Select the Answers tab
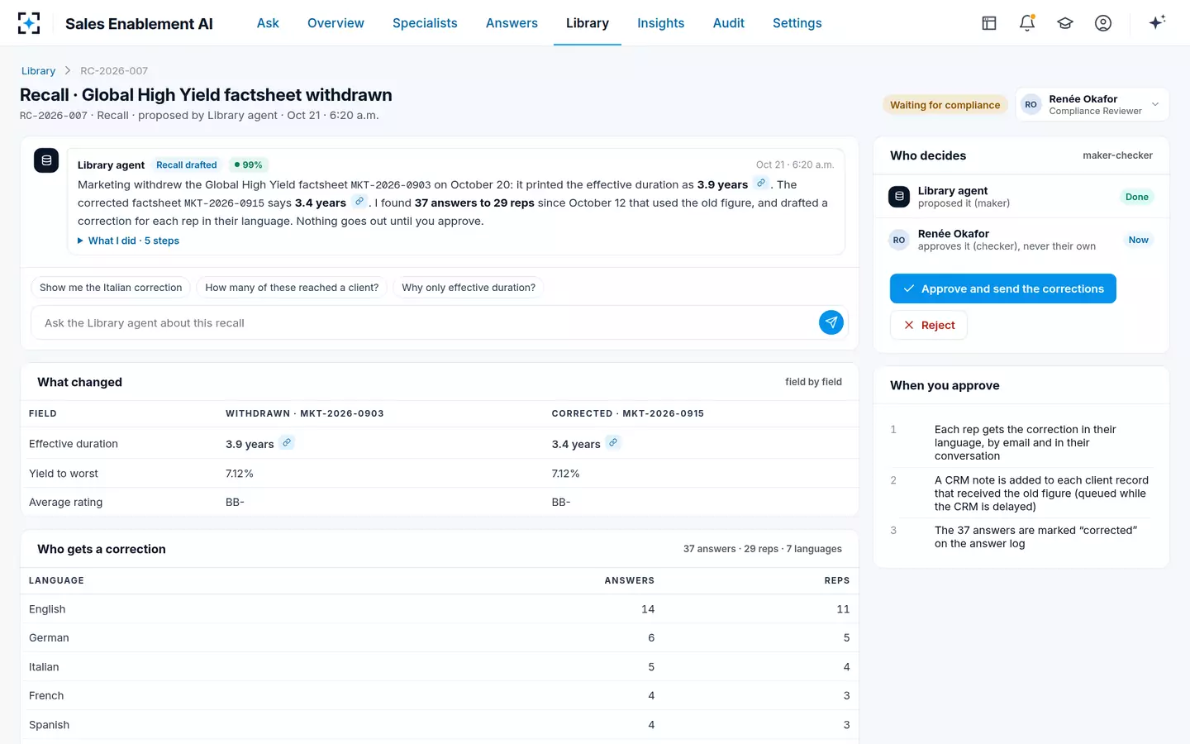The height and width of the screenshot is (744, 1190). (512, 23)
